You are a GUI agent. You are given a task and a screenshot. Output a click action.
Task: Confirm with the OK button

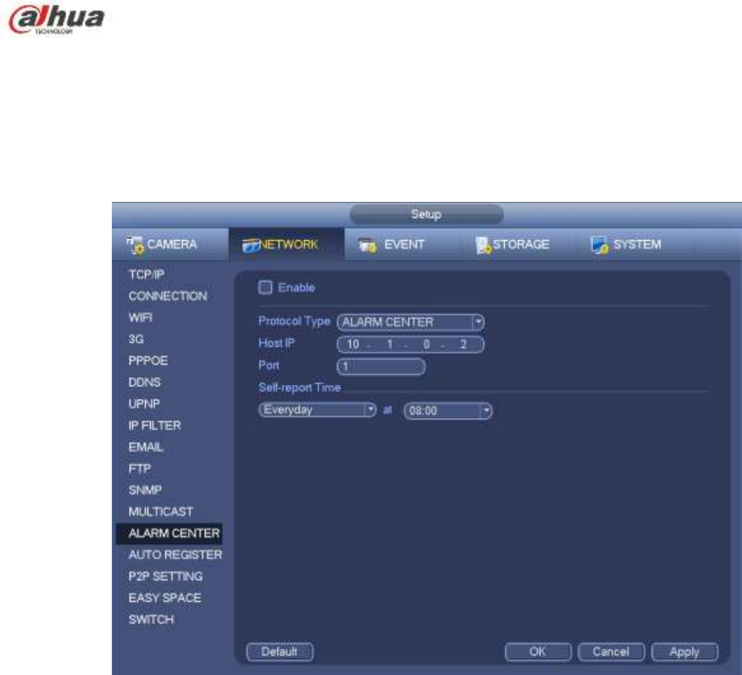[x=538, y=652]
